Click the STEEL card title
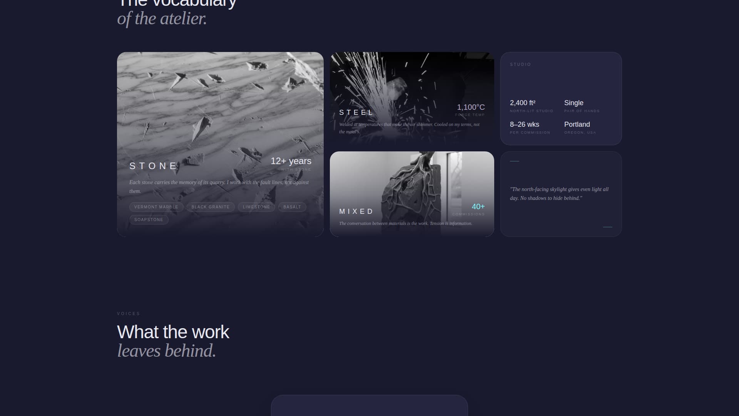This screenshot has width=739, height=416. tap(356, 112)
